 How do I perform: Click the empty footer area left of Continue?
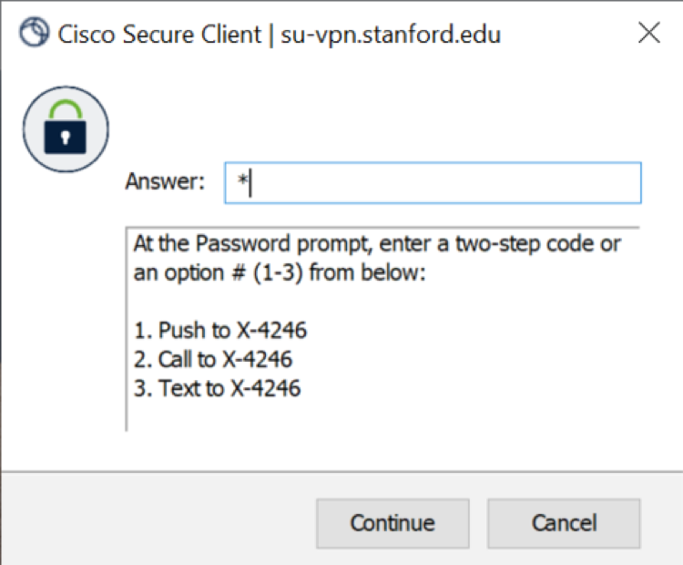[x=155, y=523]
